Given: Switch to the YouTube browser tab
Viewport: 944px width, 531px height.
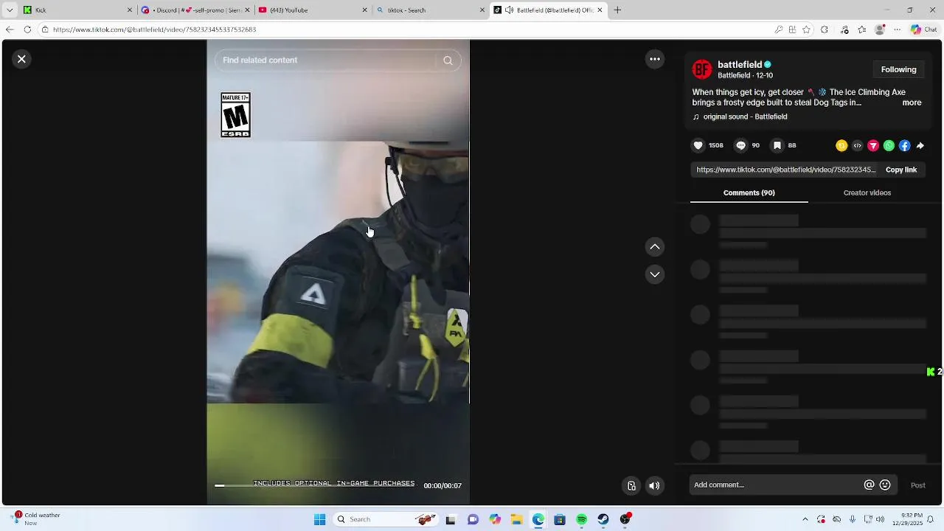Looking at the screenshot, I should tap(313, 10).
